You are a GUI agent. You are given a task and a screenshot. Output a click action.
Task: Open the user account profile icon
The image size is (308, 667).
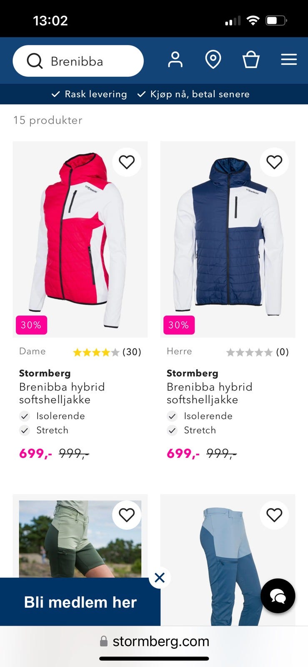tap(175, 60)
